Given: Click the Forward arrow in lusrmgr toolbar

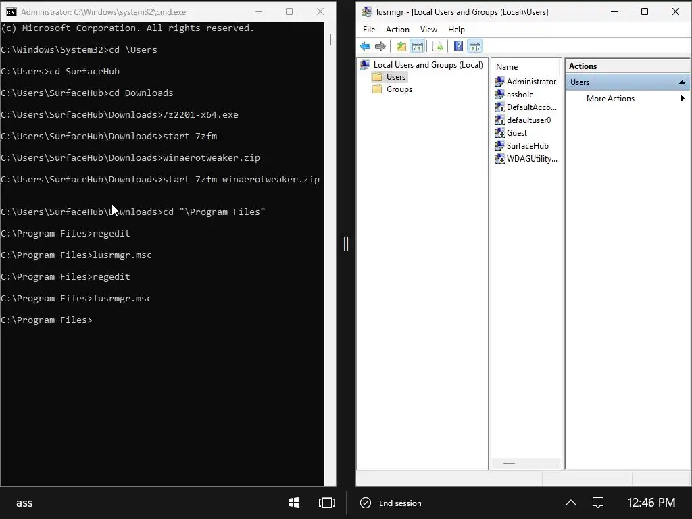Looking at the screenshot, I should click(380, 46).
